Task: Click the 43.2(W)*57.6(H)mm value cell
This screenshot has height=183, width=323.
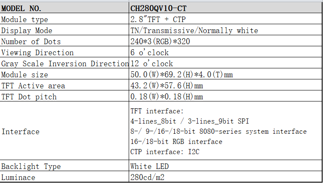Action: click(x=167, y=86)
